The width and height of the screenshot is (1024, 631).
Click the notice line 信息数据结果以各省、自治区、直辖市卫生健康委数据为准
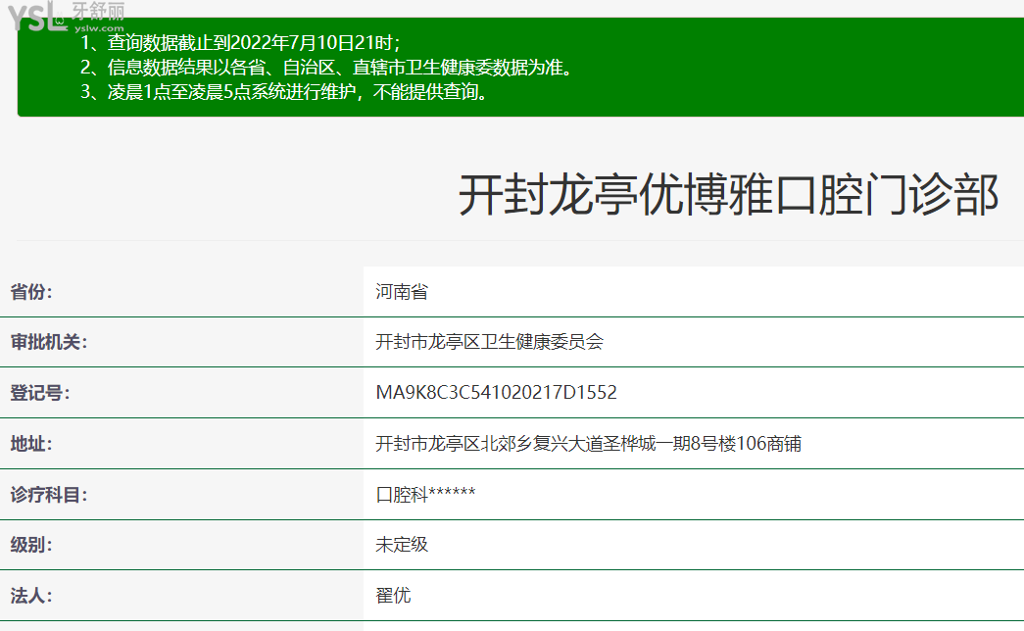click(x=326, y=68)
